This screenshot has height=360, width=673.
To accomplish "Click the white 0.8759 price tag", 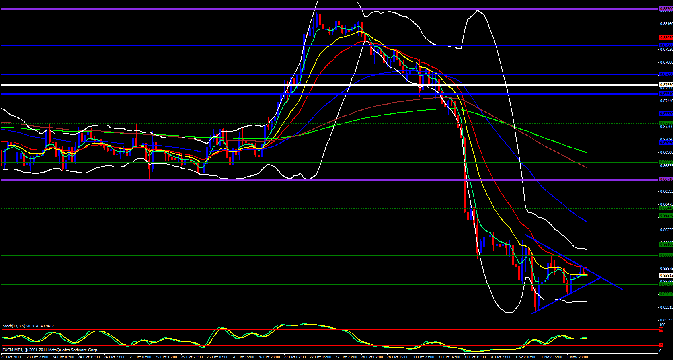I will pyautogui.click(x=665, y=85).
